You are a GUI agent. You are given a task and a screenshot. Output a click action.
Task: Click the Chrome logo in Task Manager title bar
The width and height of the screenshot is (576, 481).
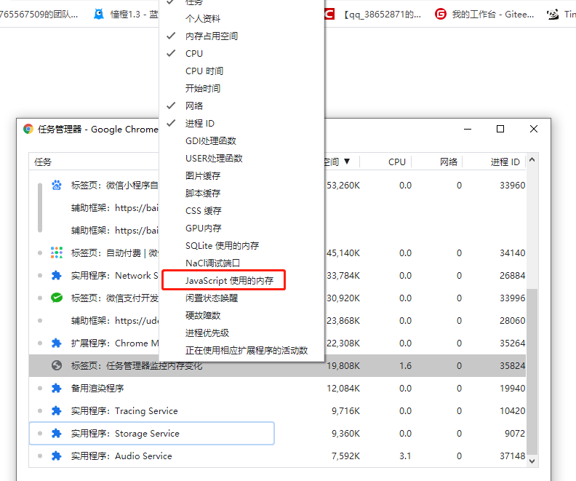coord(28,129)
